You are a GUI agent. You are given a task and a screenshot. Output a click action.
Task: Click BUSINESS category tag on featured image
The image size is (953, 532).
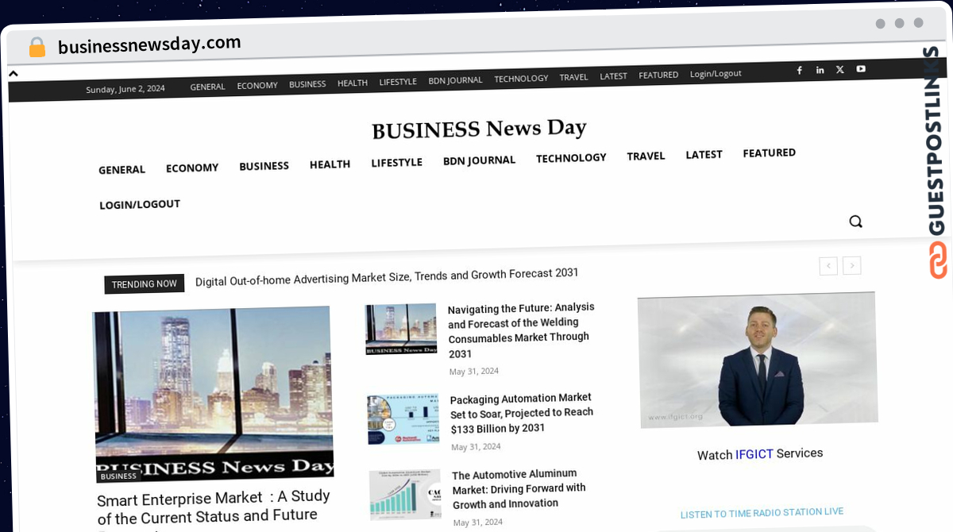[x=118, y=476]
